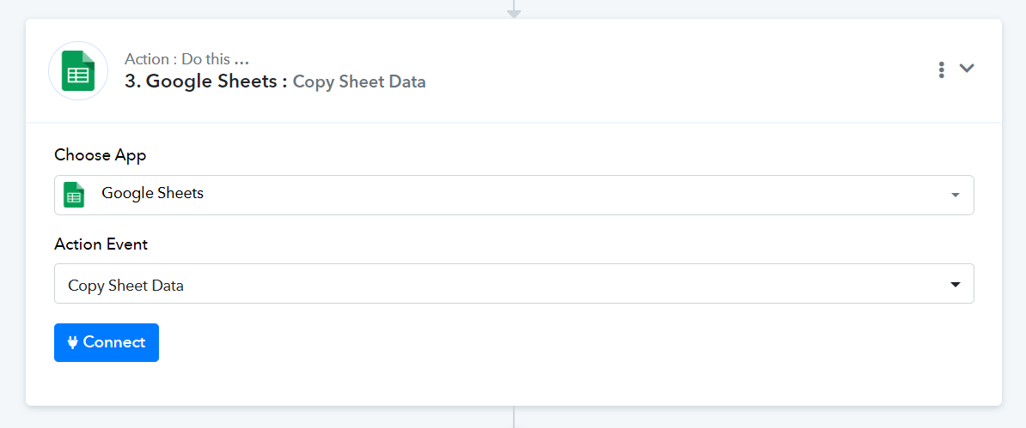
Task: Click the plug icon on the Connect button
Action: tap(73, 342)
